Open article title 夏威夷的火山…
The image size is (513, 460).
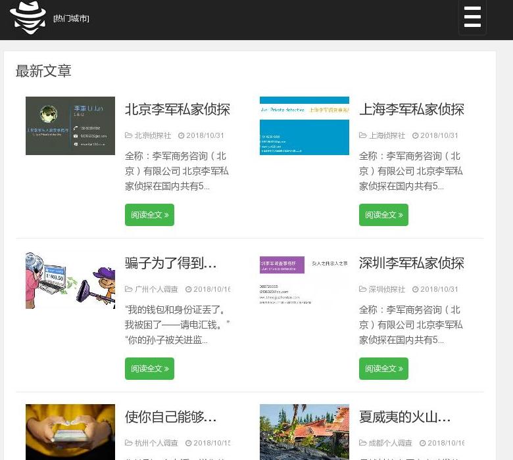click(404, 417)
